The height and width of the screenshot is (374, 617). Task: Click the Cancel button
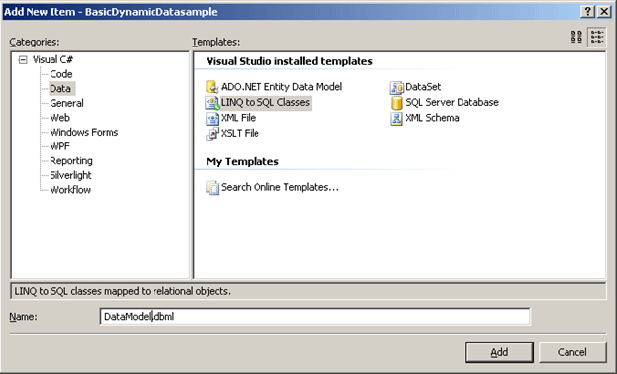572,352
